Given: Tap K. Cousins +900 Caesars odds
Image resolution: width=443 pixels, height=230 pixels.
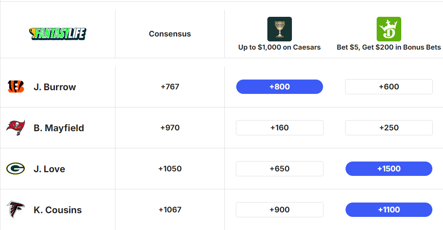Looking at the screenshot, I should (280, 210).
